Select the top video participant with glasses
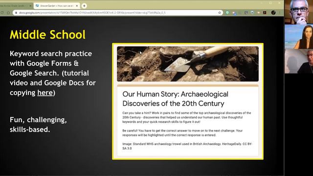 (x=299, y=12)
